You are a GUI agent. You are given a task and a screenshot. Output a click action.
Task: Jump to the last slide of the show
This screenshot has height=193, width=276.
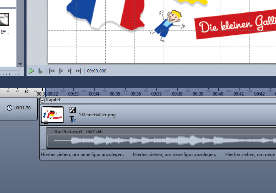pos(78,71)
